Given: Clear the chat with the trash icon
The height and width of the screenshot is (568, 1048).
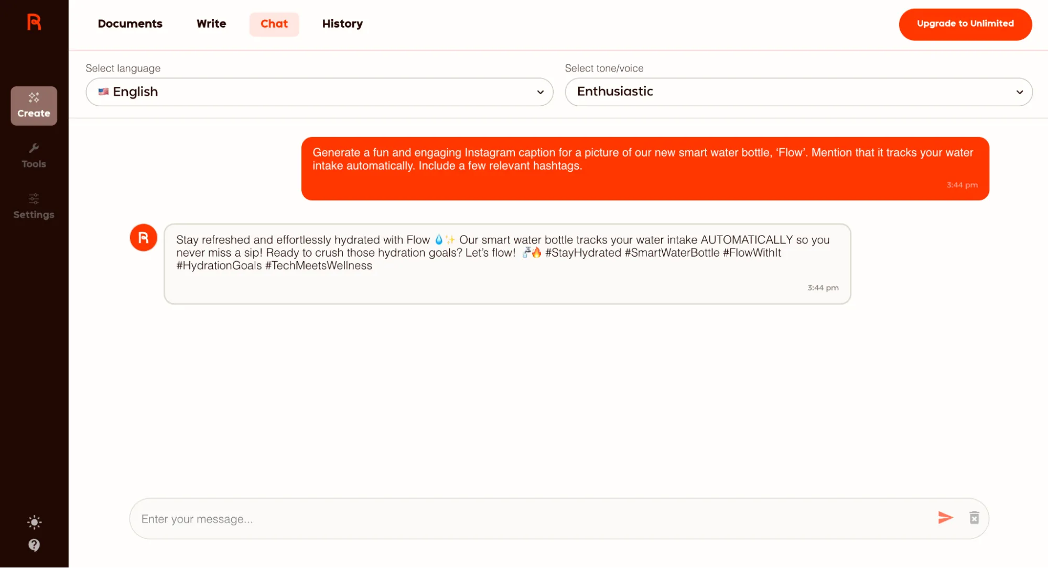Looking at the screenshot, I should point(974,518).
